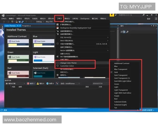Click the Extensions and Updates icon
Image resolution: width=158 pixels, height=126 pixels.
pyautogui.click(x=58, y=24)
